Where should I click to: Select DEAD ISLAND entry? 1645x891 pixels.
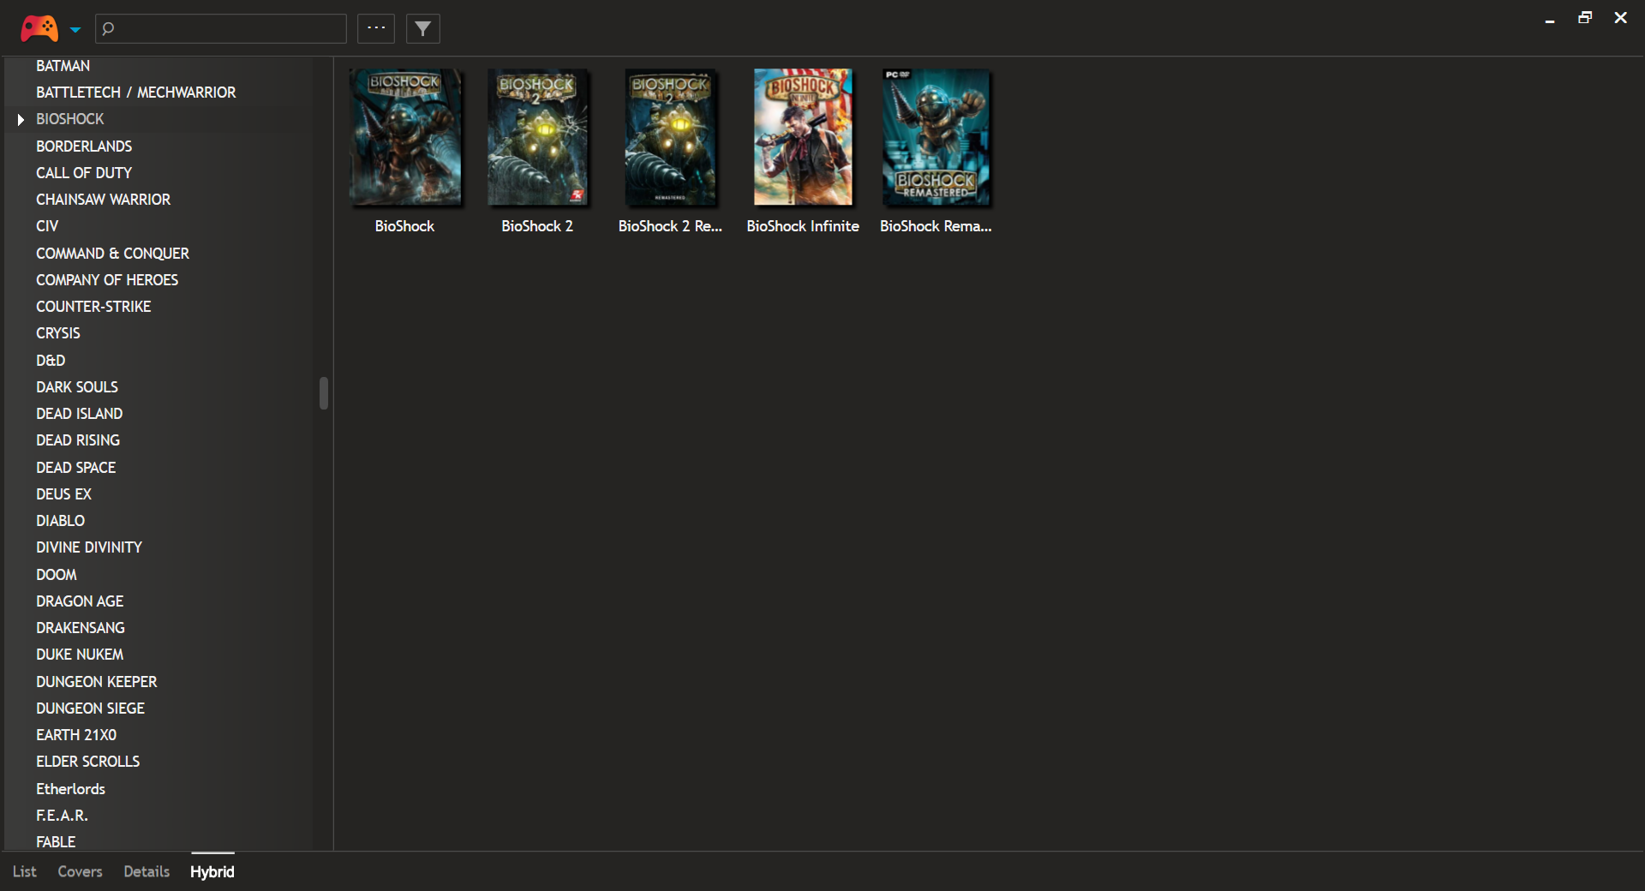pos(79,414)
